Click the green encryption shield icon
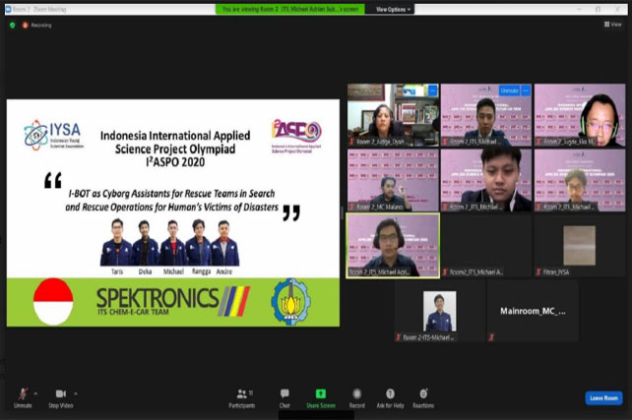 [x=13, y=25]
